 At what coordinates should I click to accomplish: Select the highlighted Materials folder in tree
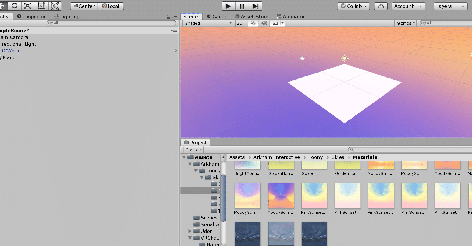pyautogui.click(x=201, y=191)
